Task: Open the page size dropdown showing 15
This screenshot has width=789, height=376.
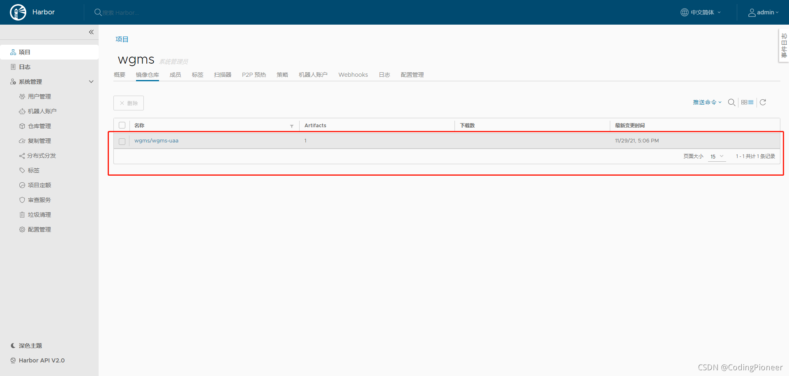Action: (x=717, y=156)
